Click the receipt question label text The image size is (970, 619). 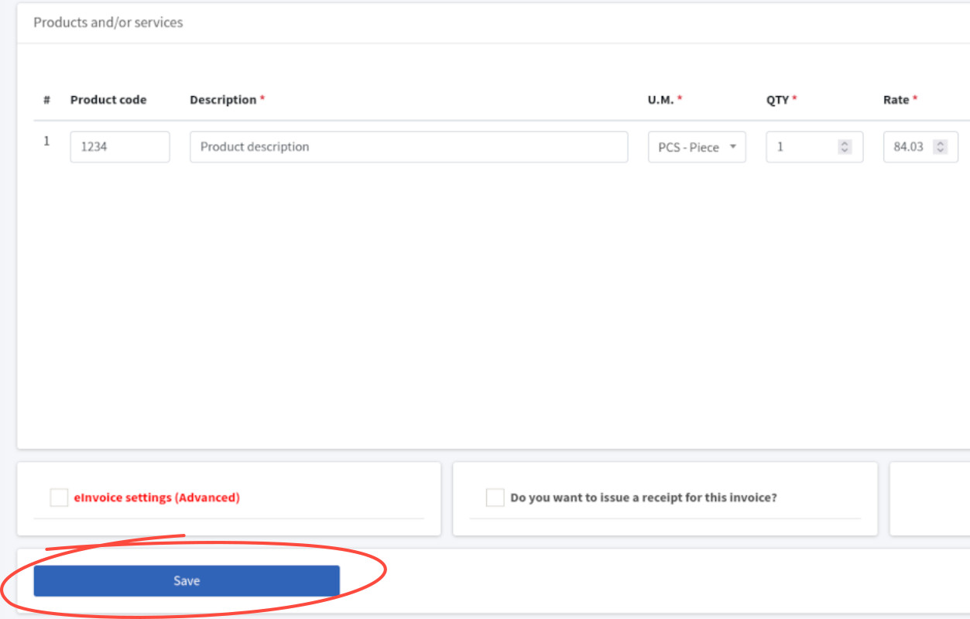tap(643, 498)
